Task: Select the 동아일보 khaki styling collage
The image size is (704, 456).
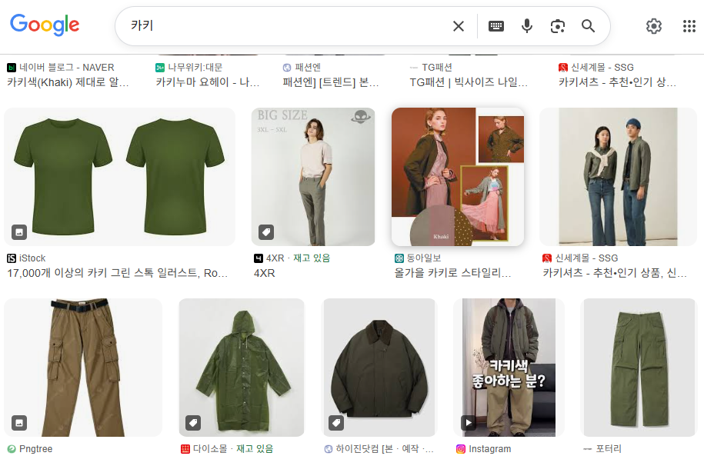Action: [x=458, y=176]
